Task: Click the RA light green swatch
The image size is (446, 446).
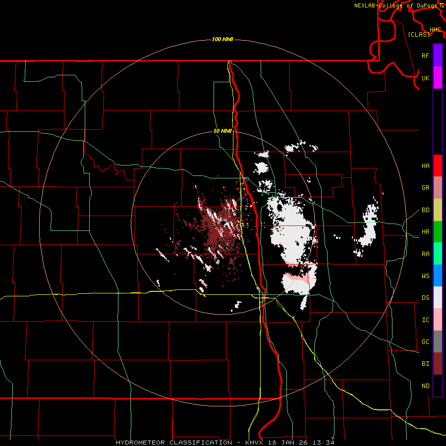Action: pyautogui.click(x=438, y=253)
